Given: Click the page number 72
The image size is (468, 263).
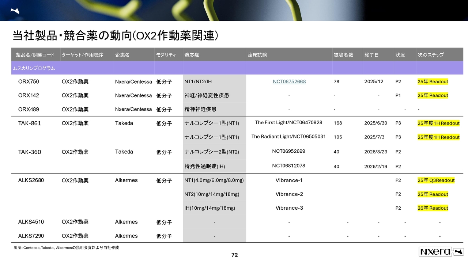Looking at the screenshot, I should point(235,255).
